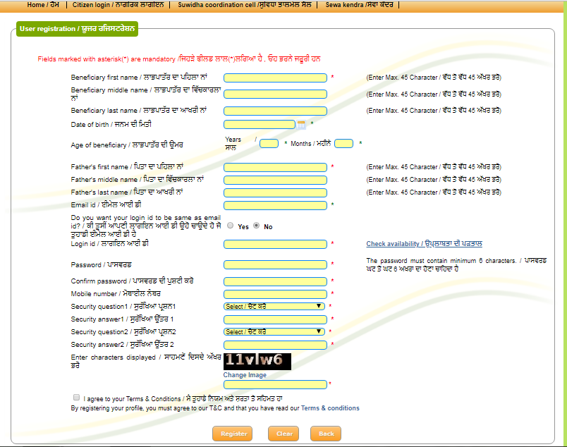Select the Mobile number input field
The width and height of the screenshot is (567, 447).
275,294
